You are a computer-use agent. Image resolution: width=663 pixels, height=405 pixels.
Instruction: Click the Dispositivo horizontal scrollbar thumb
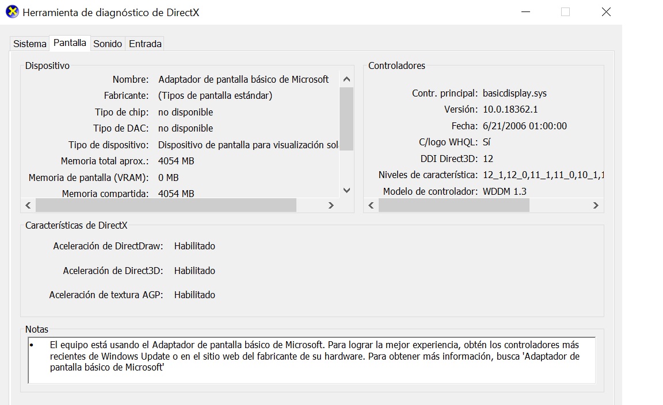click(x=166, y=206)
